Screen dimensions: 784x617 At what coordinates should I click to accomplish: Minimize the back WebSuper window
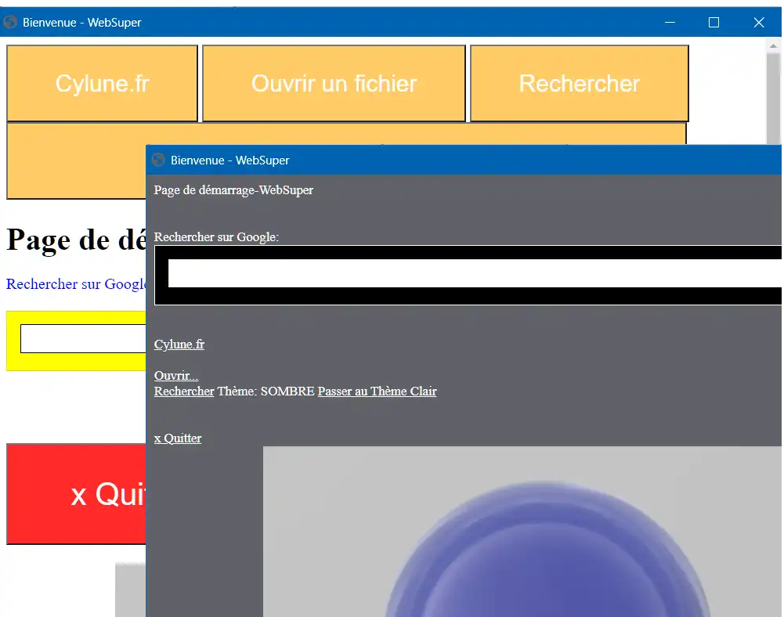(670, 23)
